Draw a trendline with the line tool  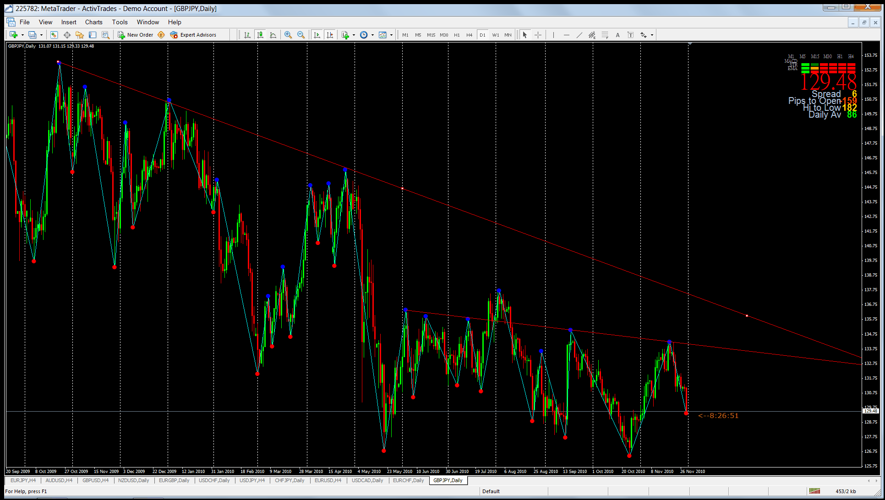(579, 35)
